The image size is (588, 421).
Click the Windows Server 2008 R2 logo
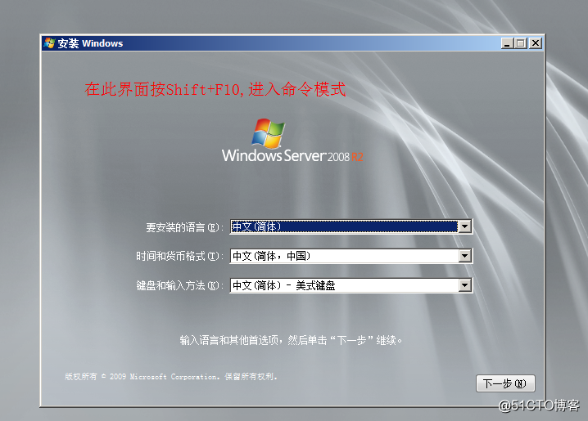pyautogui.click(x=292, y=141)
